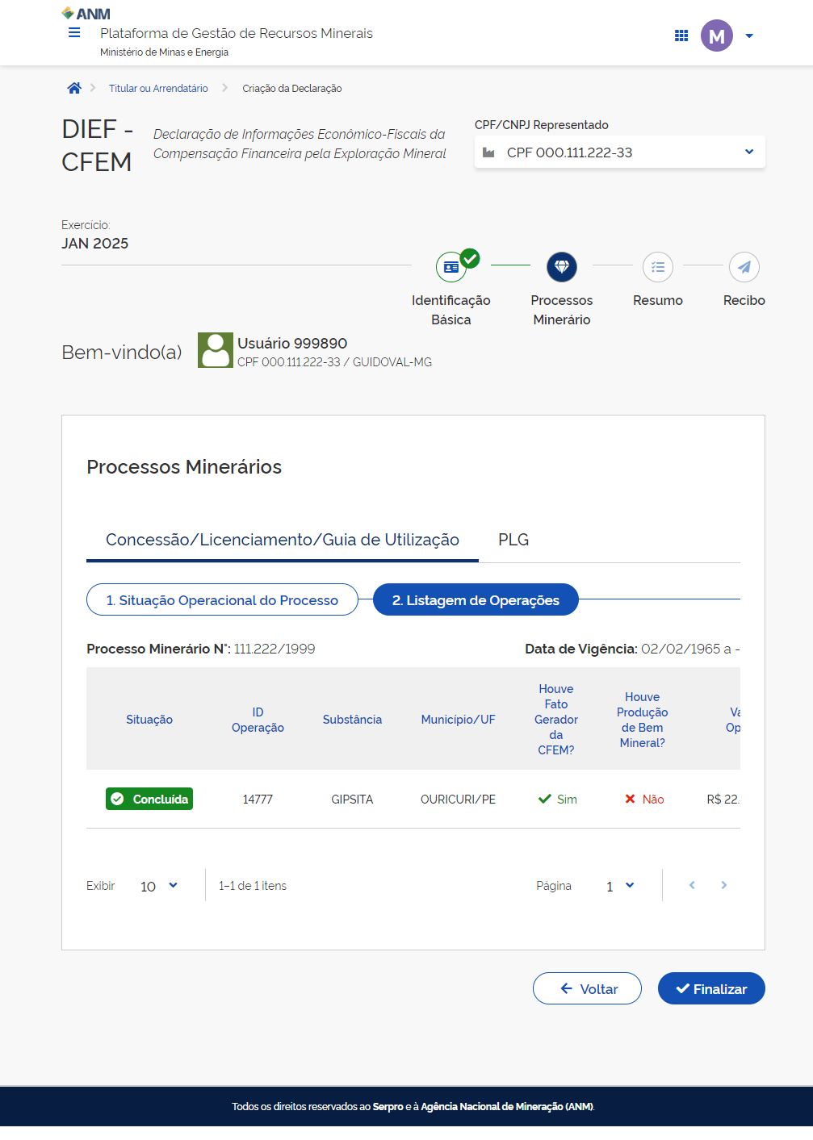Open the hamburger navigation menu
Screen dimensions: 813x1140
point(74,33)
